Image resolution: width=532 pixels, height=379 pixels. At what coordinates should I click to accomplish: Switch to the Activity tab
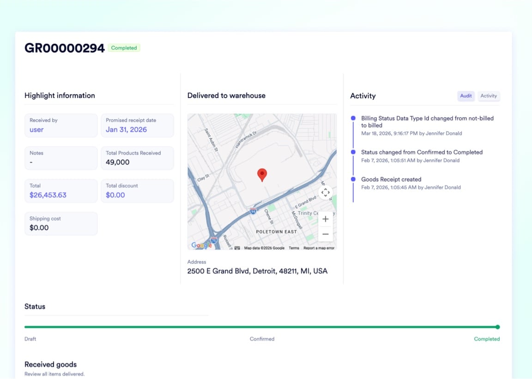click(x=489, y=96)
